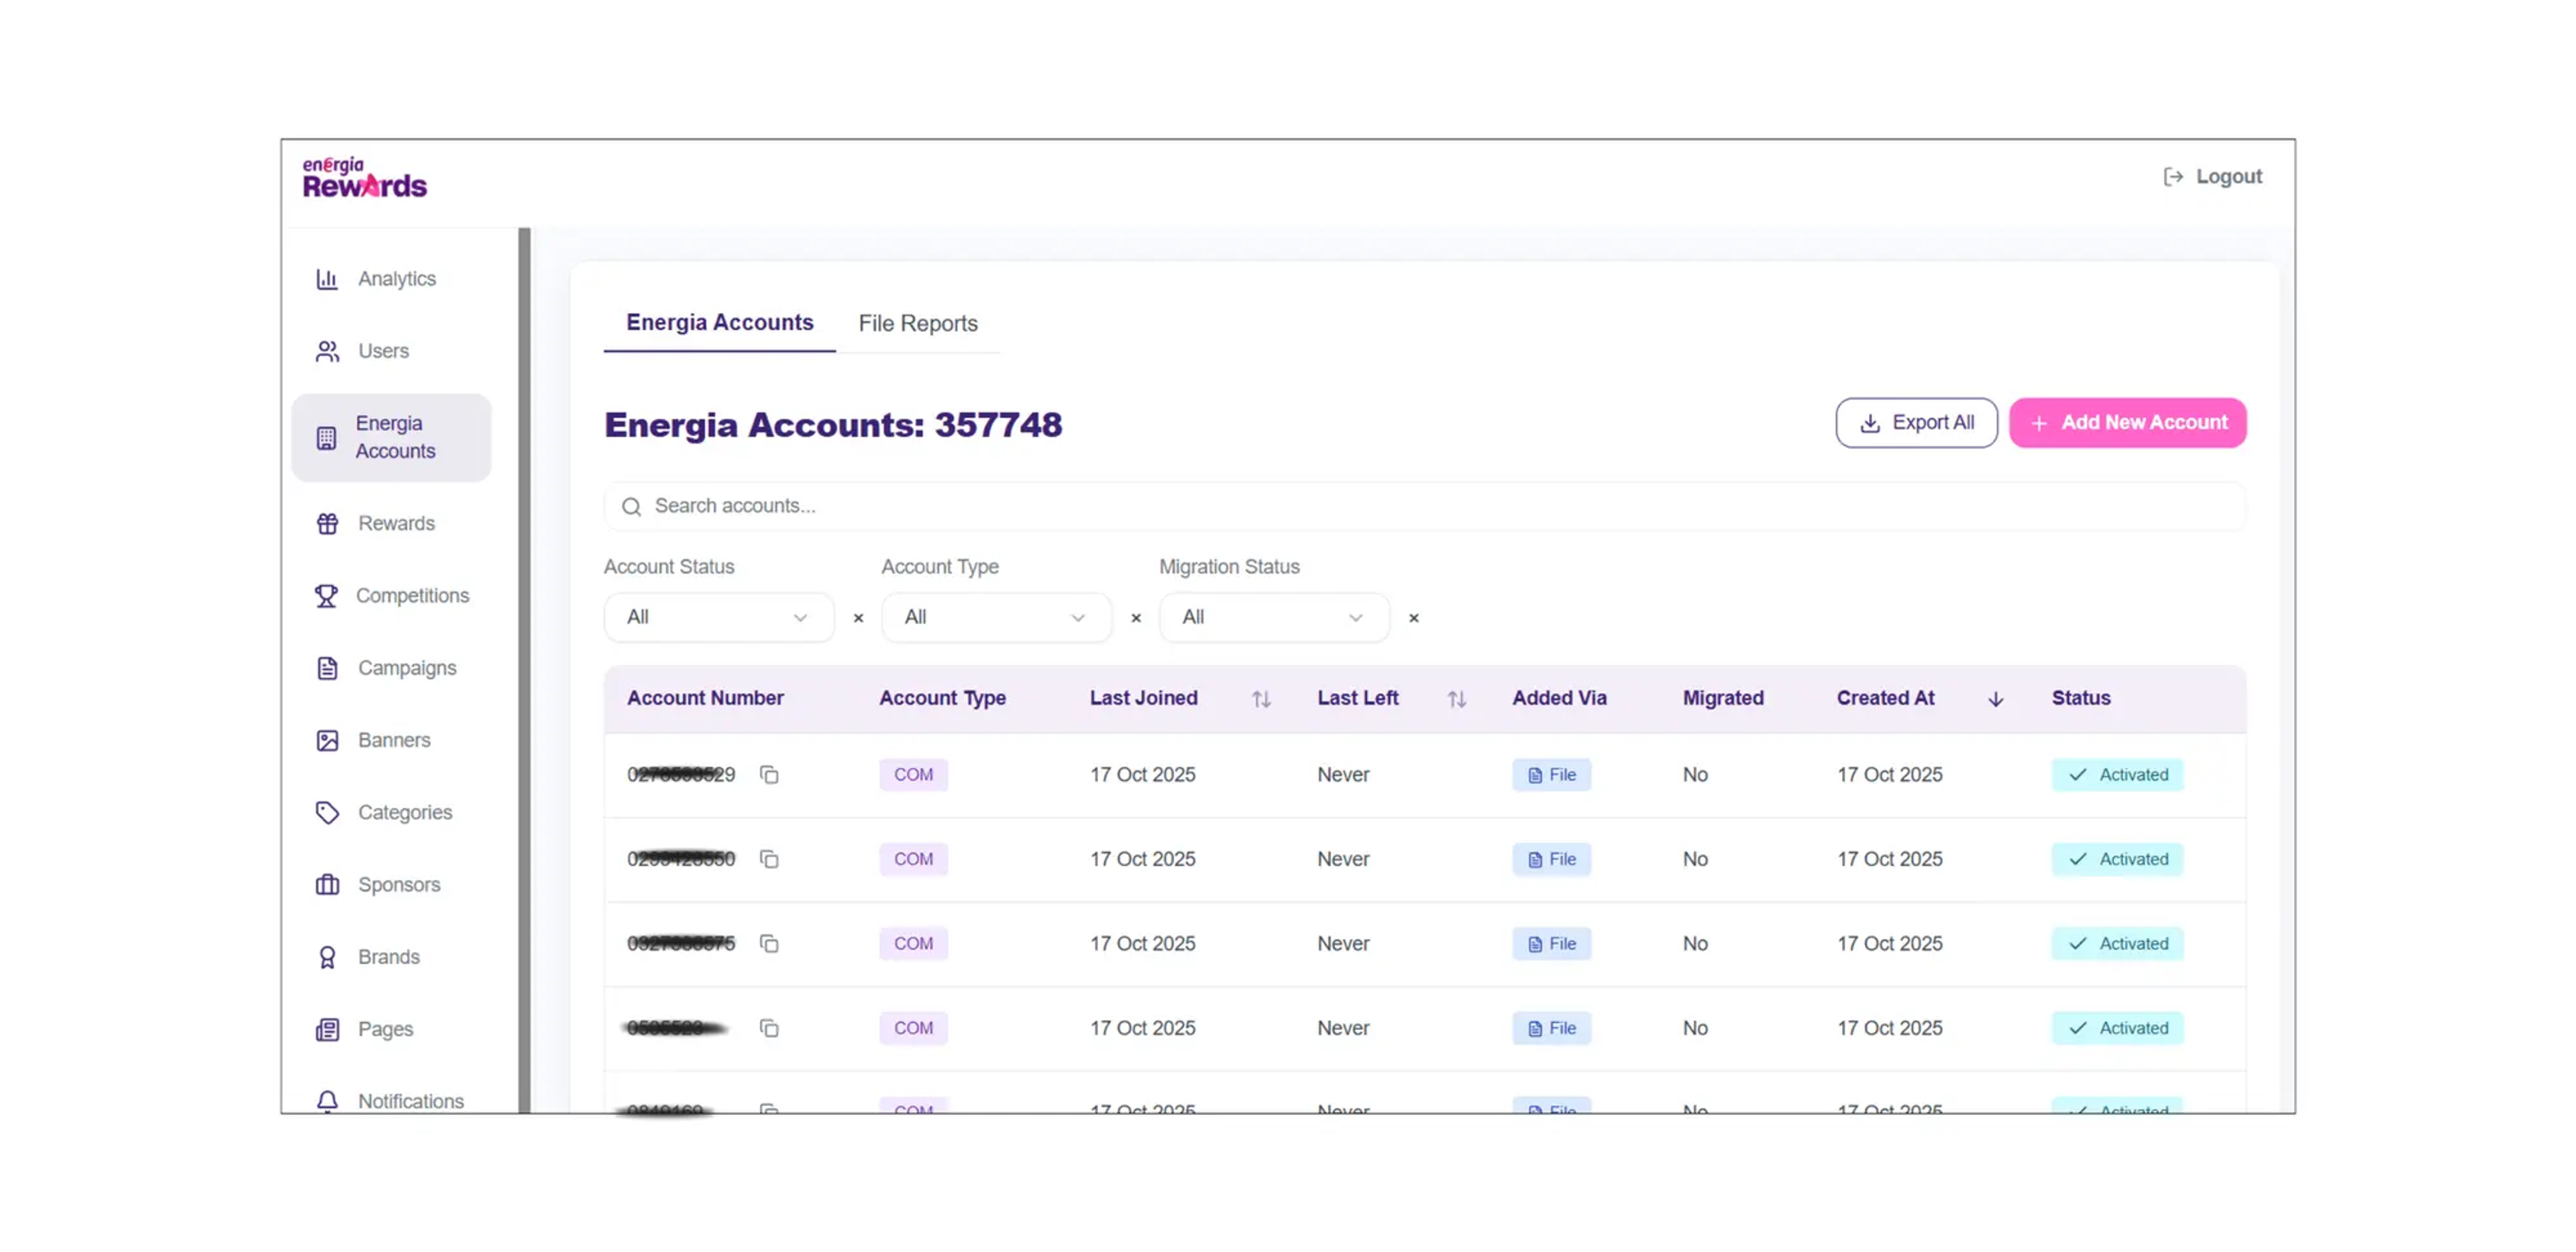Copy the fourth row's account number
Viewport: 2576px width, 1252px height.
pyautogui.click(x=769, y=1028)
